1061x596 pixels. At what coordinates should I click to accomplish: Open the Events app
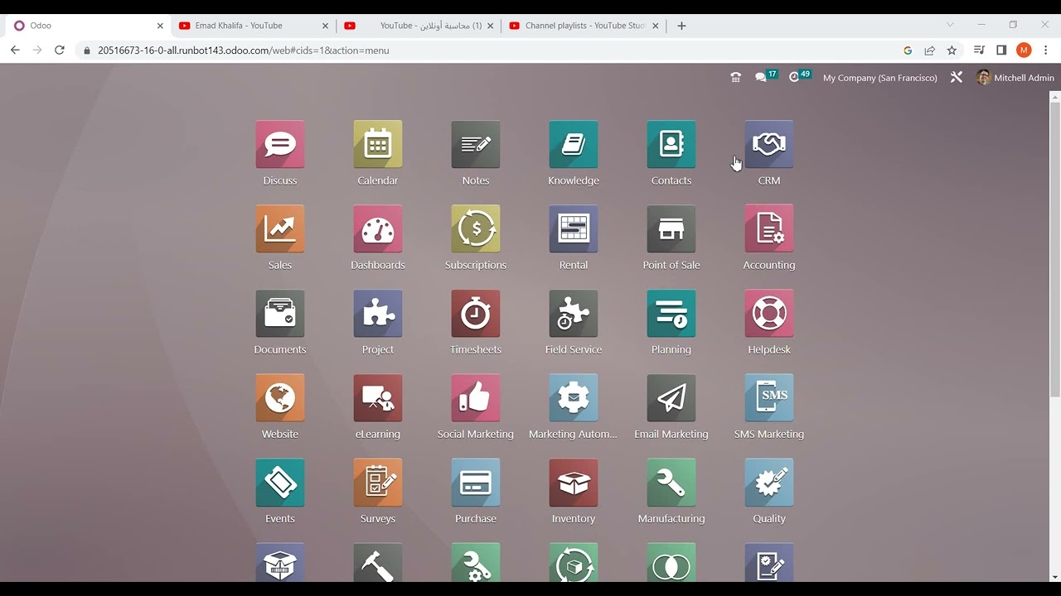pyautogui.click(x=280, y=483)
